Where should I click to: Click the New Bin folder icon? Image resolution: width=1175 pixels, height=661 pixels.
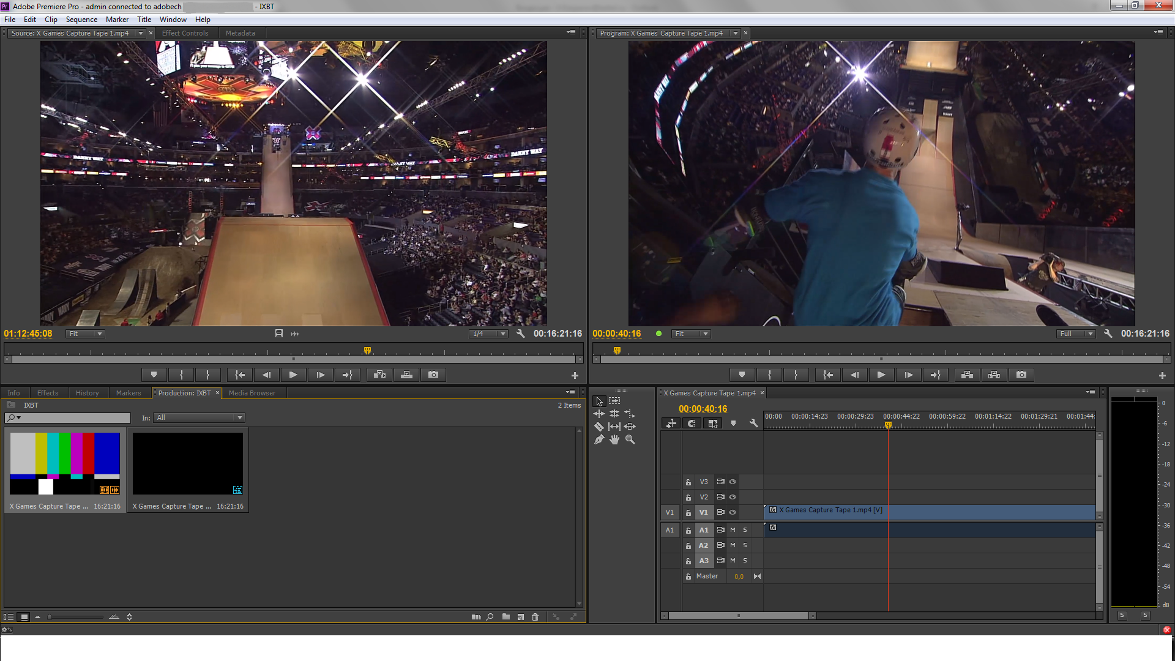coord(506,617)
